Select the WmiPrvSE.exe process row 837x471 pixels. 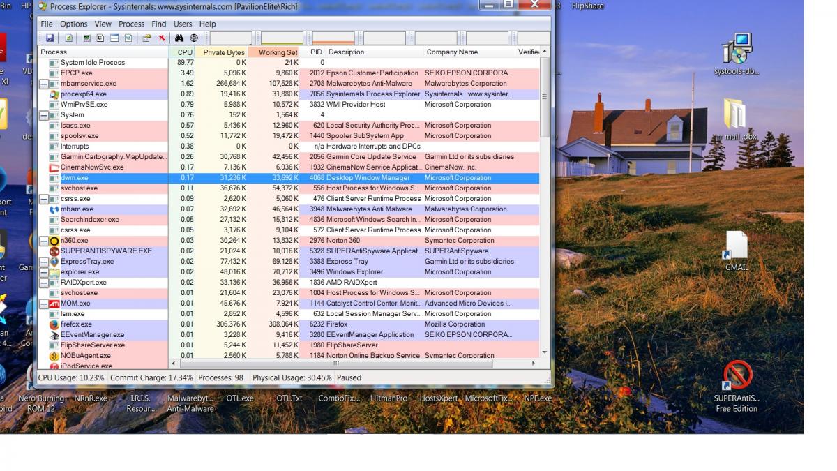[x=289, y=105]
